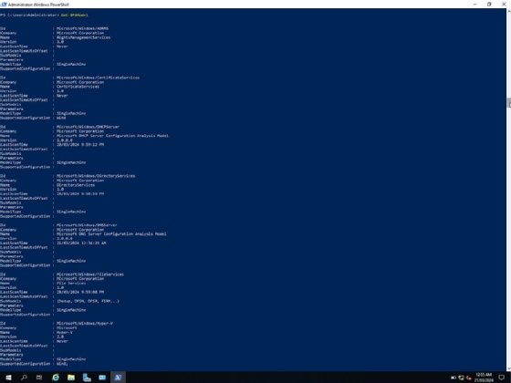511x383 pixels.
Task: Minimize the PowerShell window
Action: pyautogui.click(x=474, y=5)
